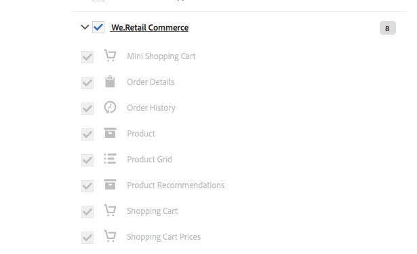Click the Shopping Cart cart icon
Viewport: 417px width, 254px height.
click(110, 210)
